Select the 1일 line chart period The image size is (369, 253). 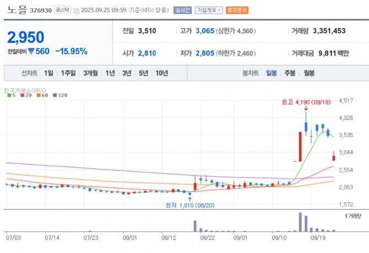pos(48,73)
